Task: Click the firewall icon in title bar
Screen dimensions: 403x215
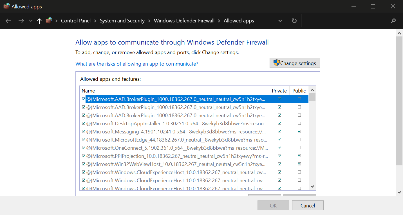Action: click(6, 6)
